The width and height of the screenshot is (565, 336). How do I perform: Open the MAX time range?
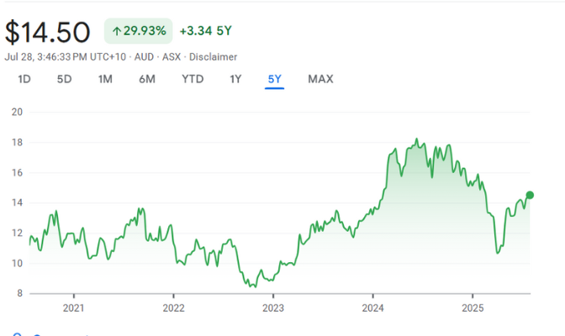pyautogui.click(x=320, y=79)
